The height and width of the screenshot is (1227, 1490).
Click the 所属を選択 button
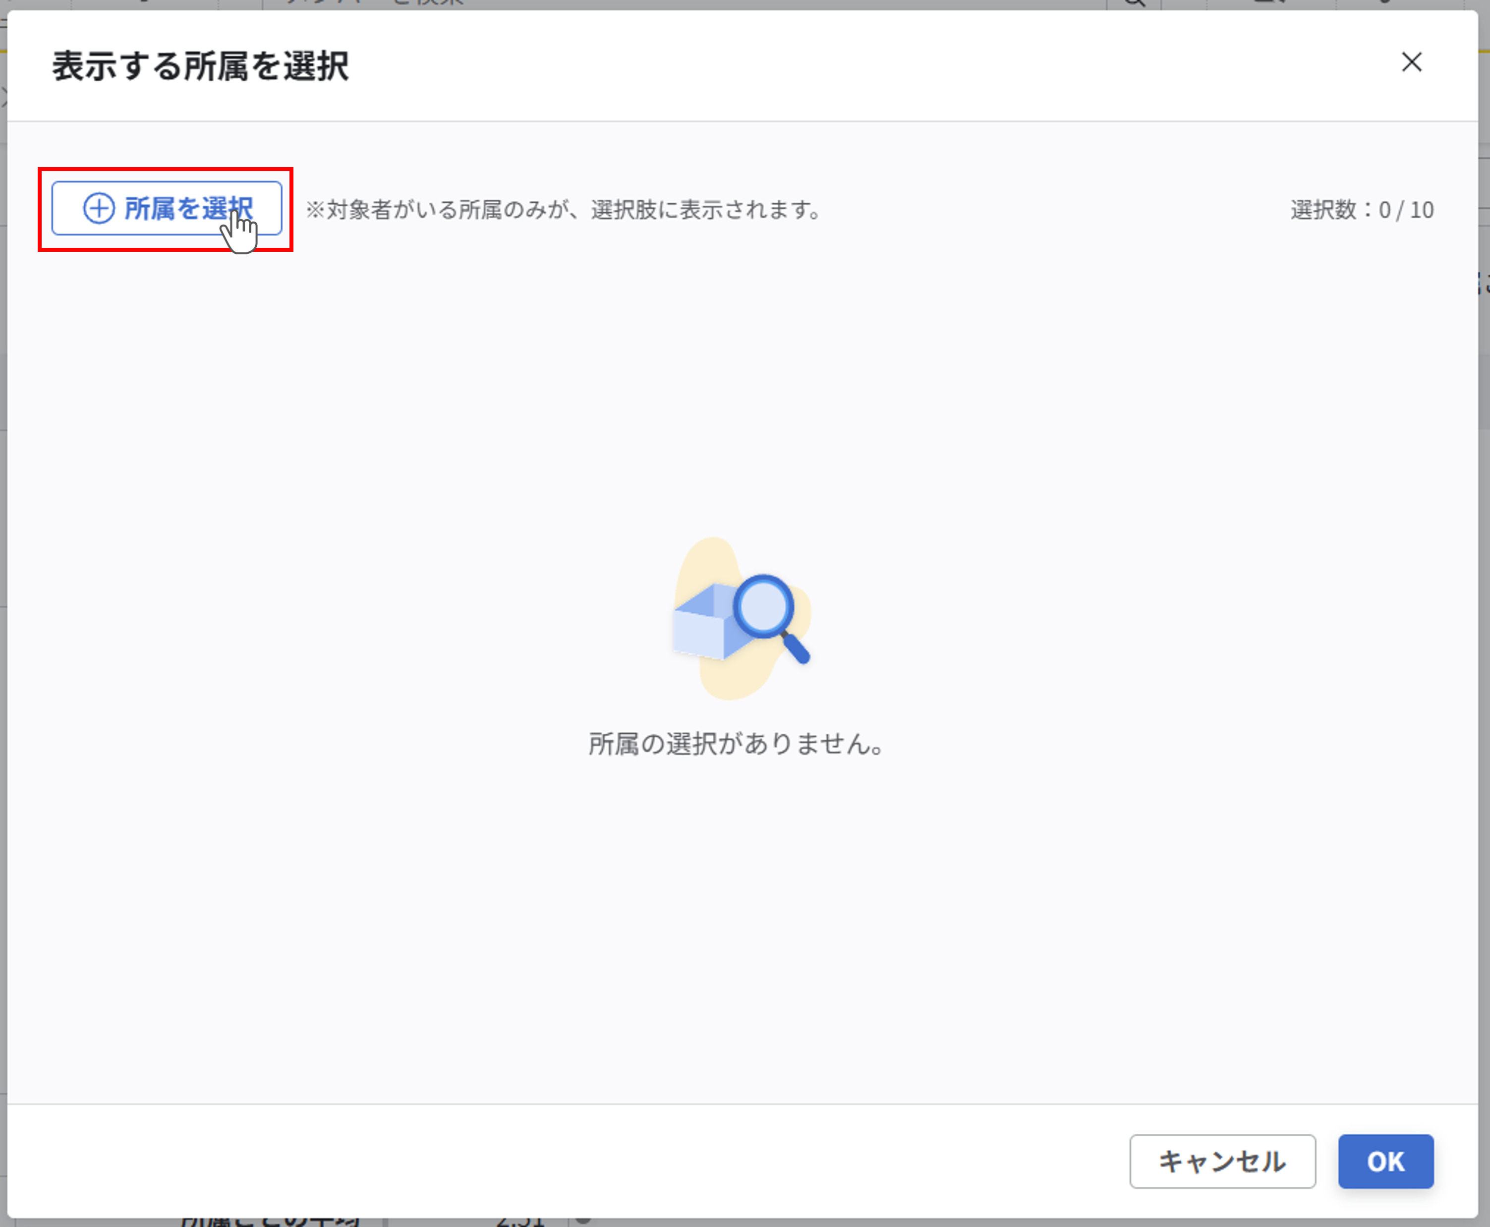167,209
